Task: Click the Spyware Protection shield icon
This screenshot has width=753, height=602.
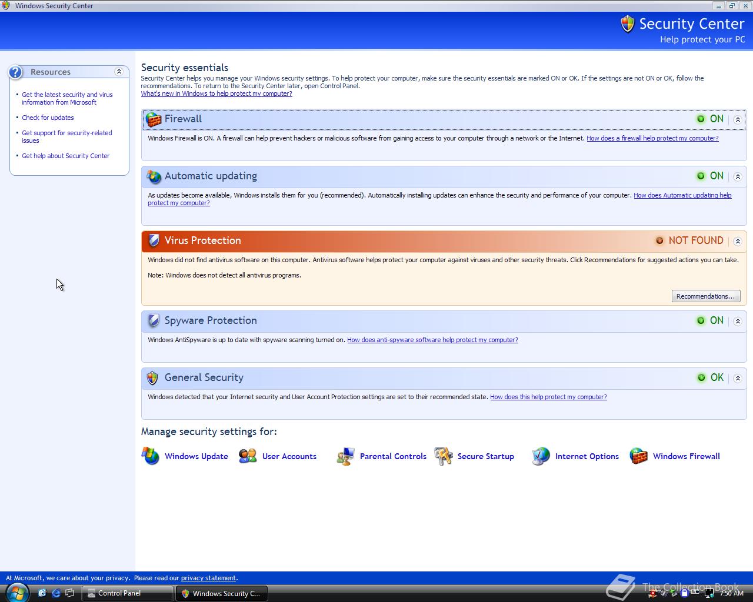Action: tap(154, 320)
